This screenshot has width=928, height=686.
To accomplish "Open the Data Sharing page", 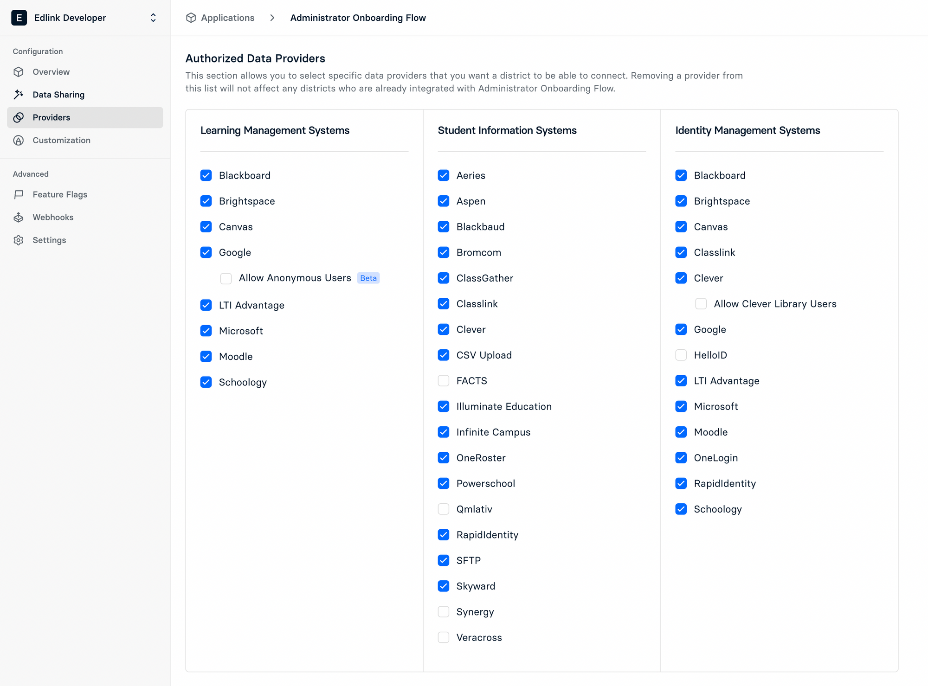I will [x=85, y=95].
